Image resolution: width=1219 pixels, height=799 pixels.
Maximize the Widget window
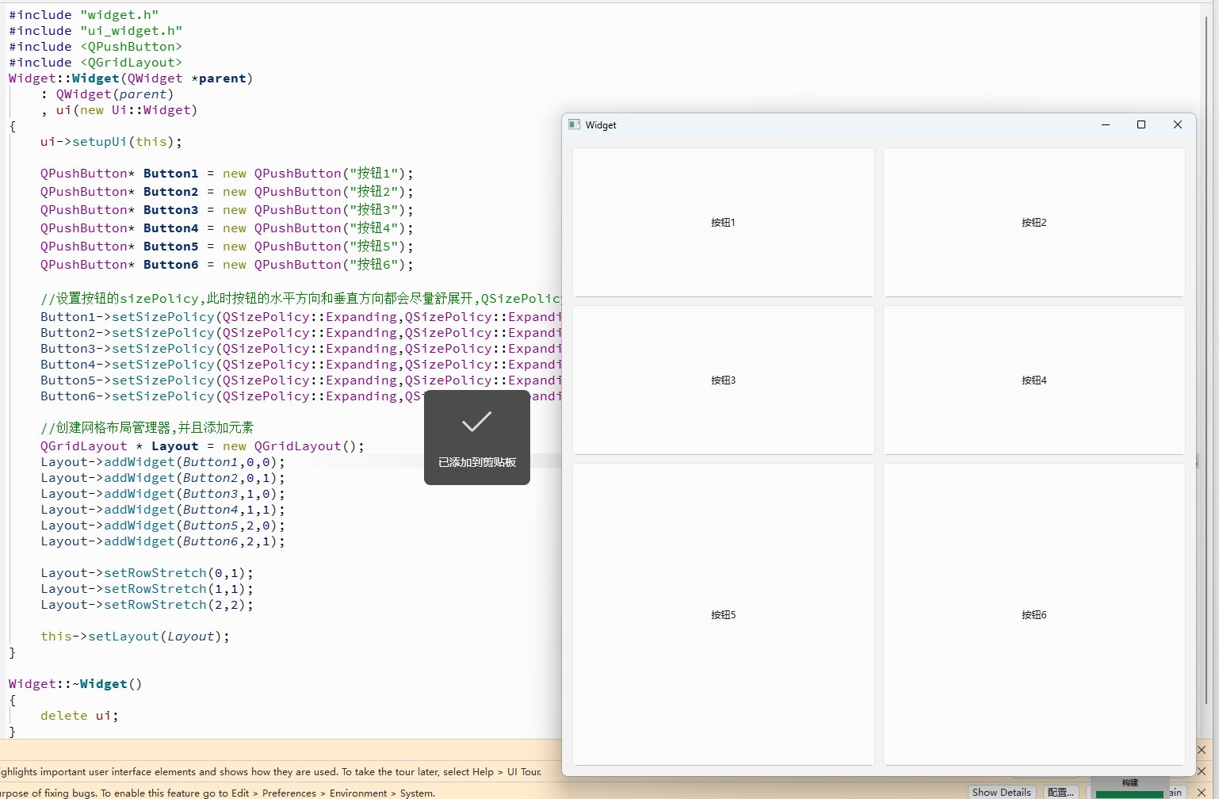click(x=1141, y=124)
